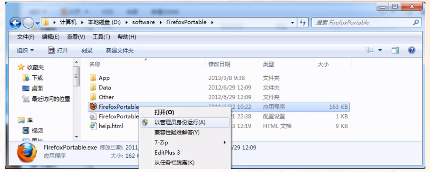Open recent locations dropdown beside the nav arrows

click(37, 23)
